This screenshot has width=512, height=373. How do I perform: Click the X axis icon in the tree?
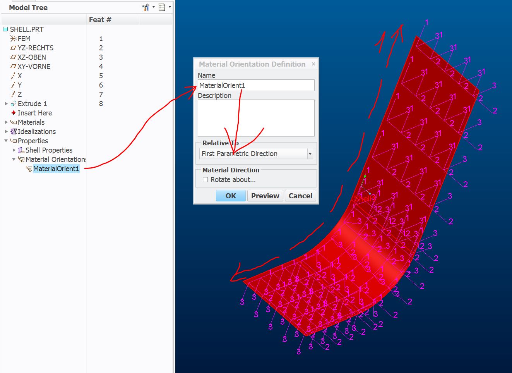tap(13, 76)
